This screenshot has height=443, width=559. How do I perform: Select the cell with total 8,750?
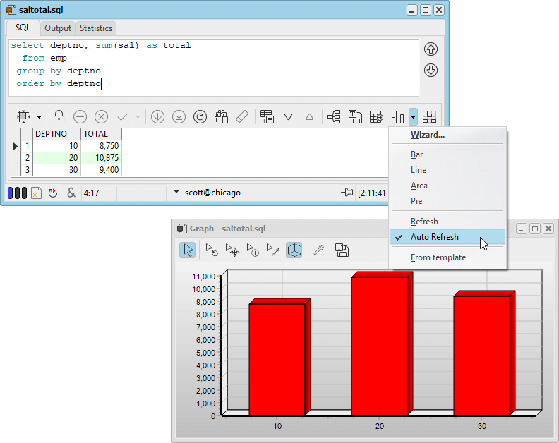pos(101,146)
